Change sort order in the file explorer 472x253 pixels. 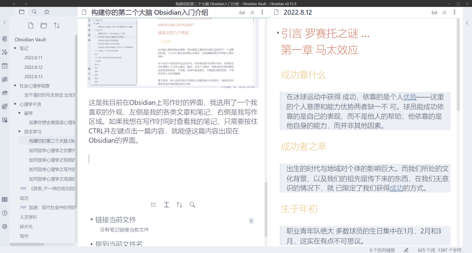57,26
